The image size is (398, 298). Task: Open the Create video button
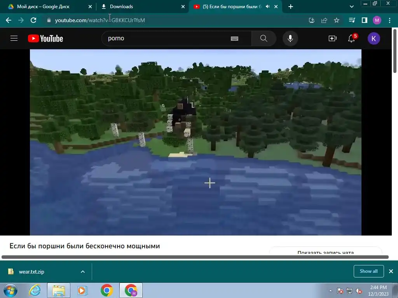click(333, 38)
